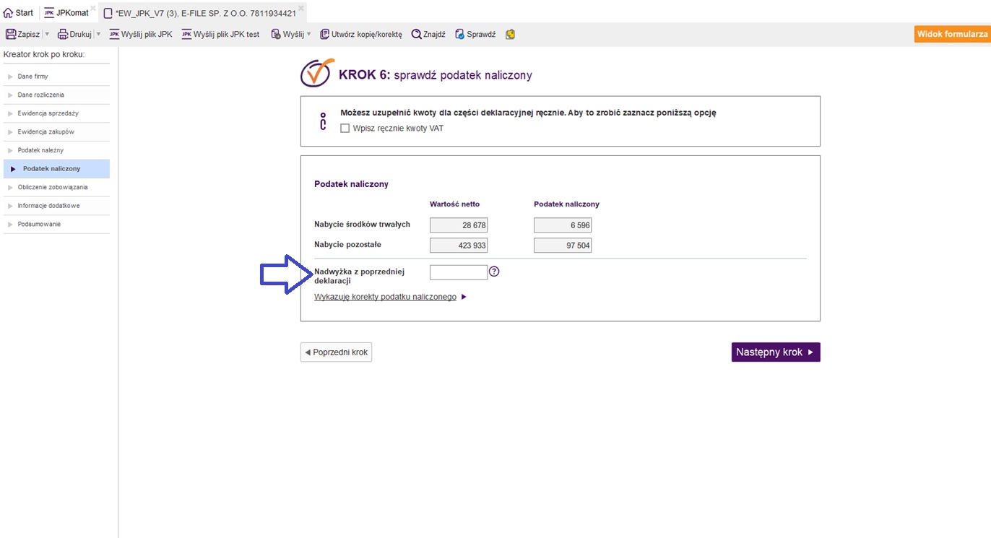Click the Drukuj printer icon
Viewport: 991px width, 538px height.
pos(63,35)
